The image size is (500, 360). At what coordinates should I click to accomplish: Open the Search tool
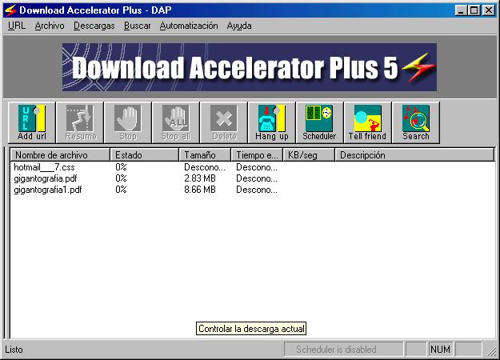[x=416, y=122]
